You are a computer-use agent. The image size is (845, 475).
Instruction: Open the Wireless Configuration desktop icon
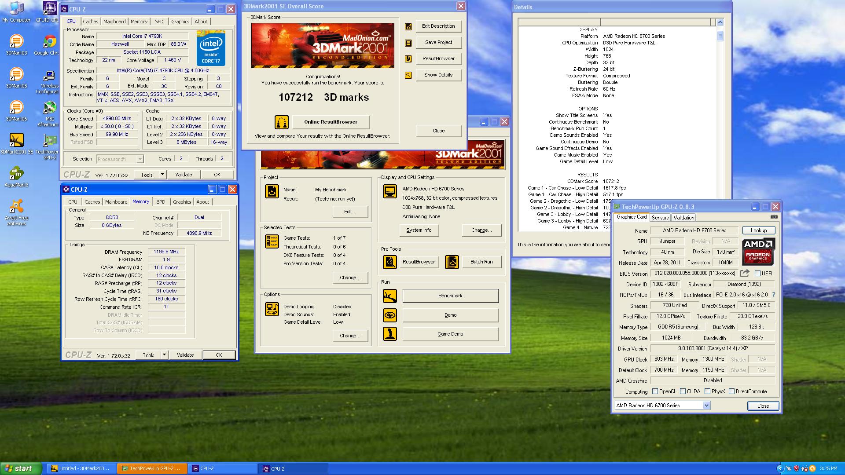pos(48,82)
